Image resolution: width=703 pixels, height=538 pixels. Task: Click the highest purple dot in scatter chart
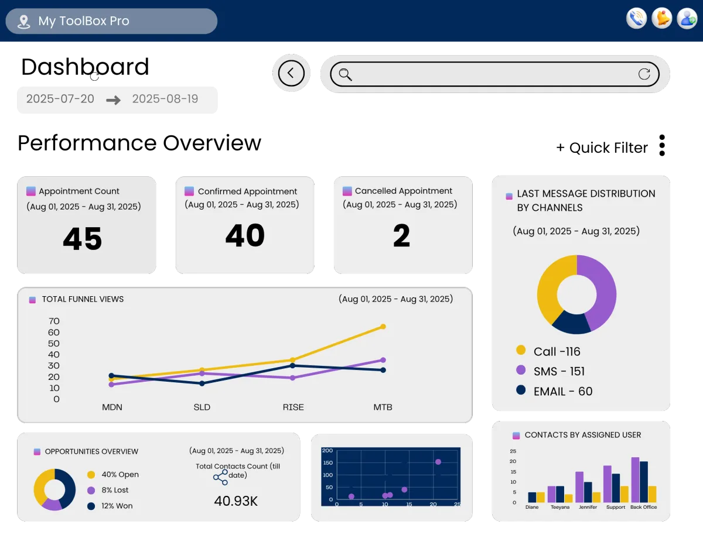tap(438, 462)
